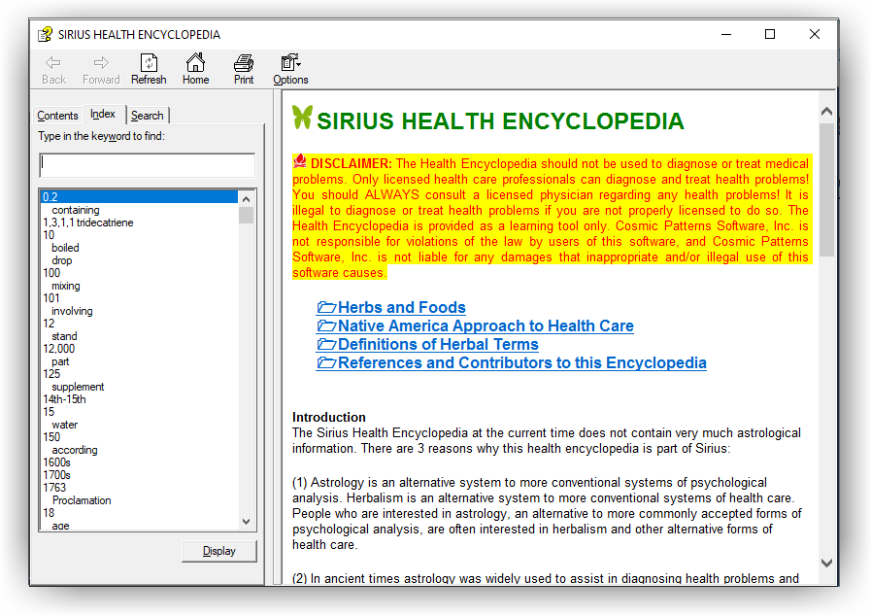This screenshot has height=616, width=871.
Task: Click the folder icon beside Herbs and Foods
Action: coord(326,308)
